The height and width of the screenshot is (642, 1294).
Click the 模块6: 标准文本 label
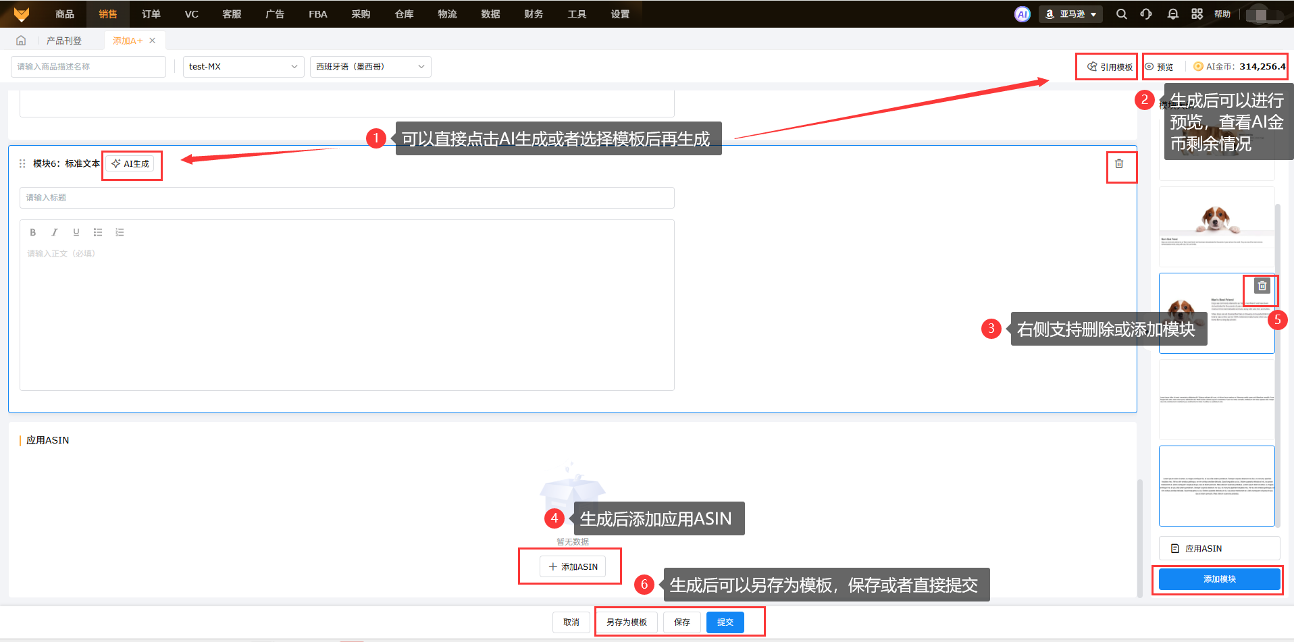(66, 163)
